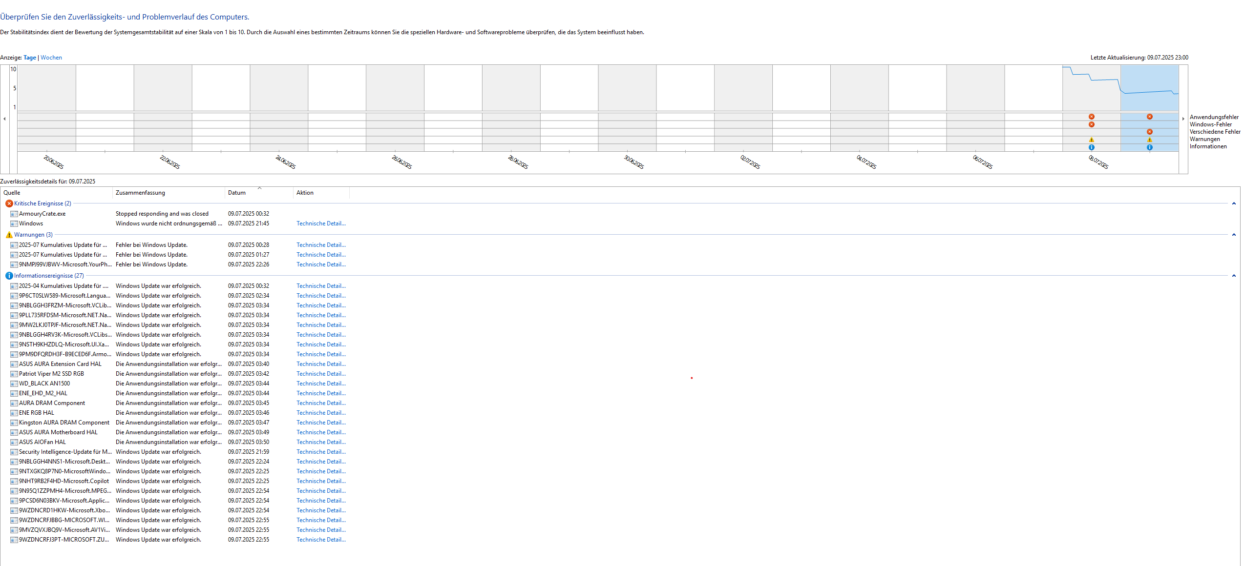Image resolution: width=1245 pixels, height=566 pixels.
Task: Sort list by Datum column header
Action: pos(237,193)
